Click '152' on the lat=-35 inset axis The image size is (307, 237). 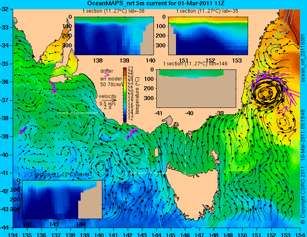(x=210, y=60)
